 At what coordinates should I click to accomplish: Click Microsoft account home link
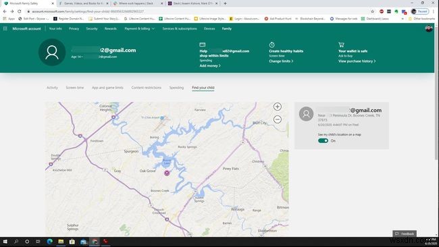pos(26,28)
